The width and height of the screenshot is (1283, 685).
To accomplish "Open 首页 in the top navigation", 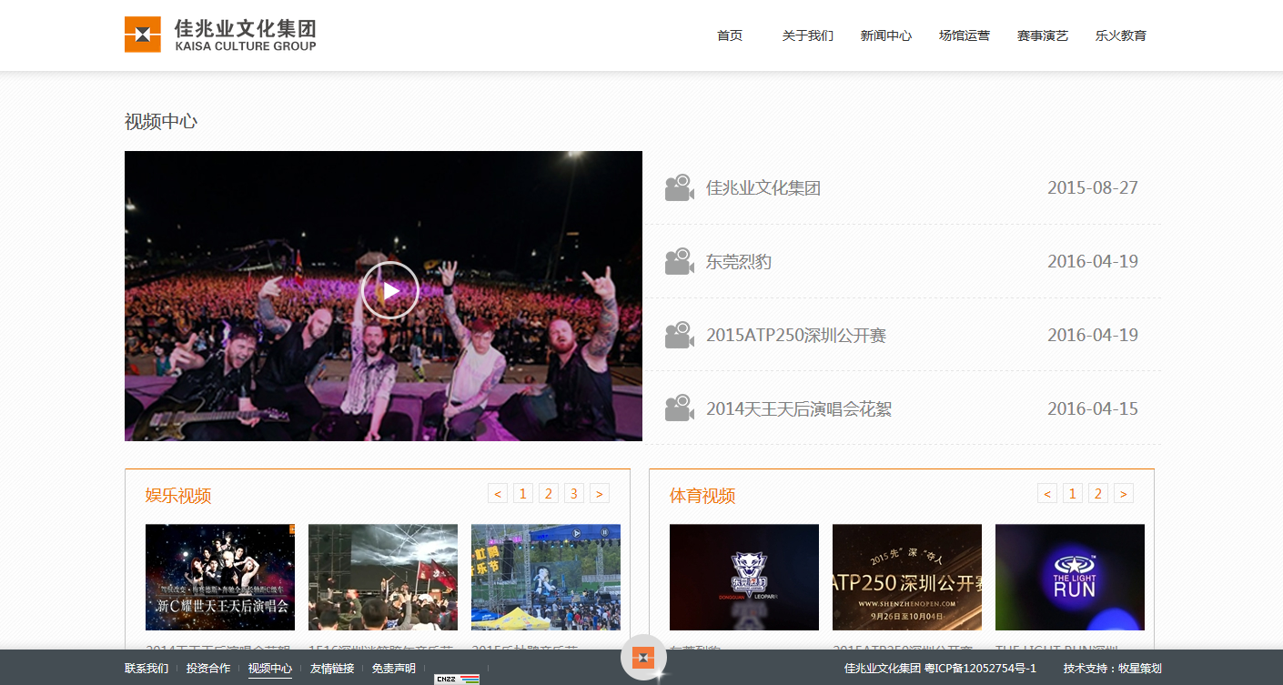I will [730, 35].
